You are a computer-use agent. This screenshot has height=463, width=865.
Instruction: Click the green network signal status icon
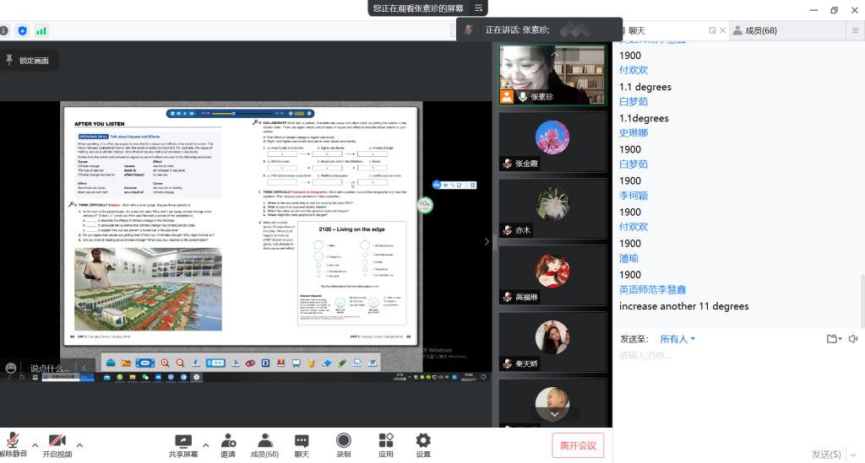41,30
